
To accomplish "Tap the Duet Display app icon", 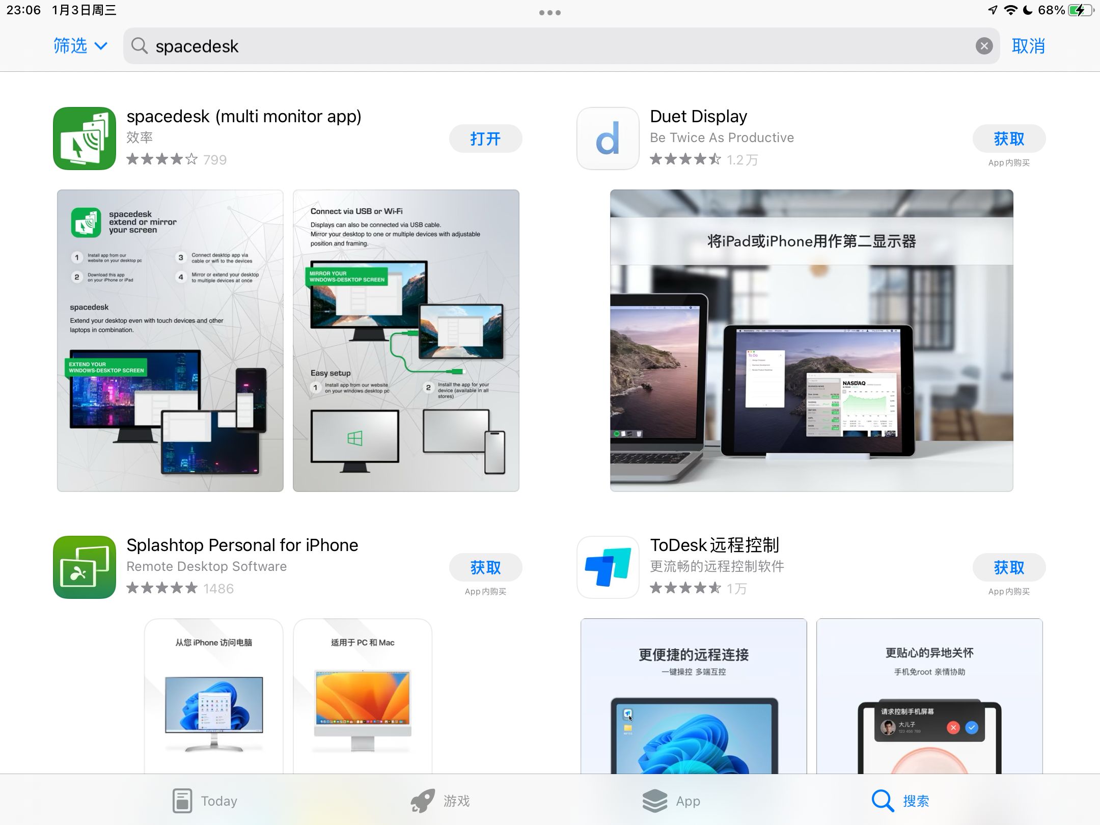I will (x=608, y=139).
